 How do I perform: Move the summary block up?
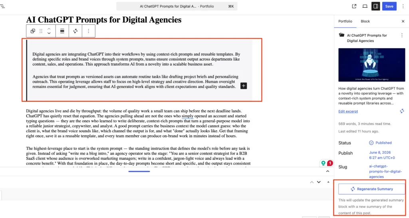pyautogui.click(x=49, y=28)
